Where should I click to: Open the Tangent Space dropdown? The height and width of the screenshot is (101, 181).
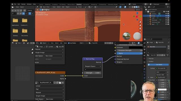coord(92,66)
